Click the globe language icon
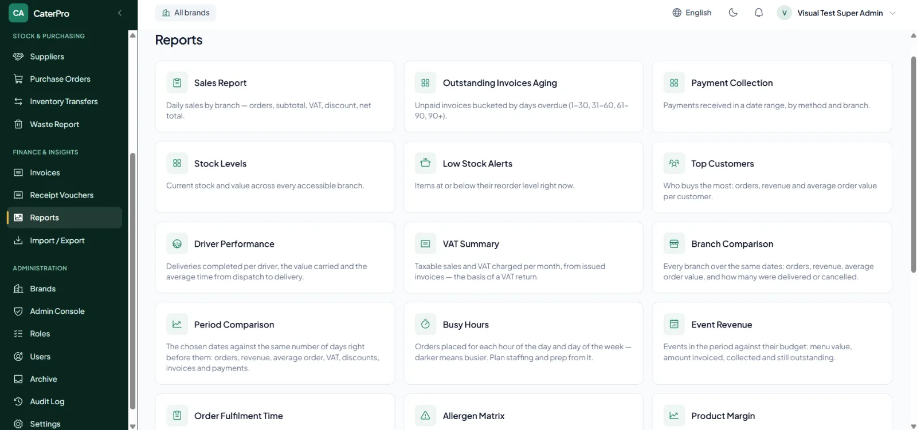The height and width of the screenshot is (430, 917). tap(677, 13)
